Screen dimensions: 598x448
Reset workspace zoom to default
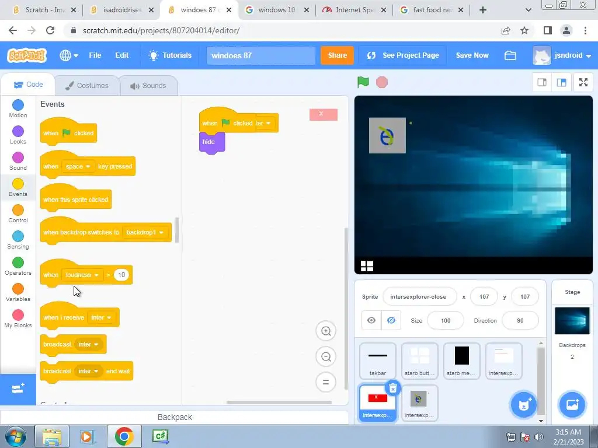coord(326,381)
